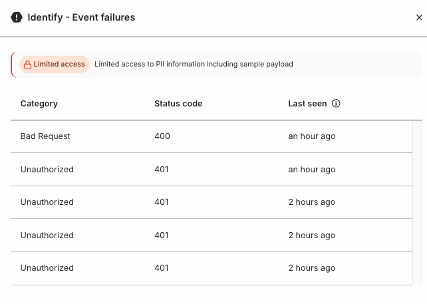Select the Status code column header
The width and height of the screenshot is (427, 304).
(178, 104)
